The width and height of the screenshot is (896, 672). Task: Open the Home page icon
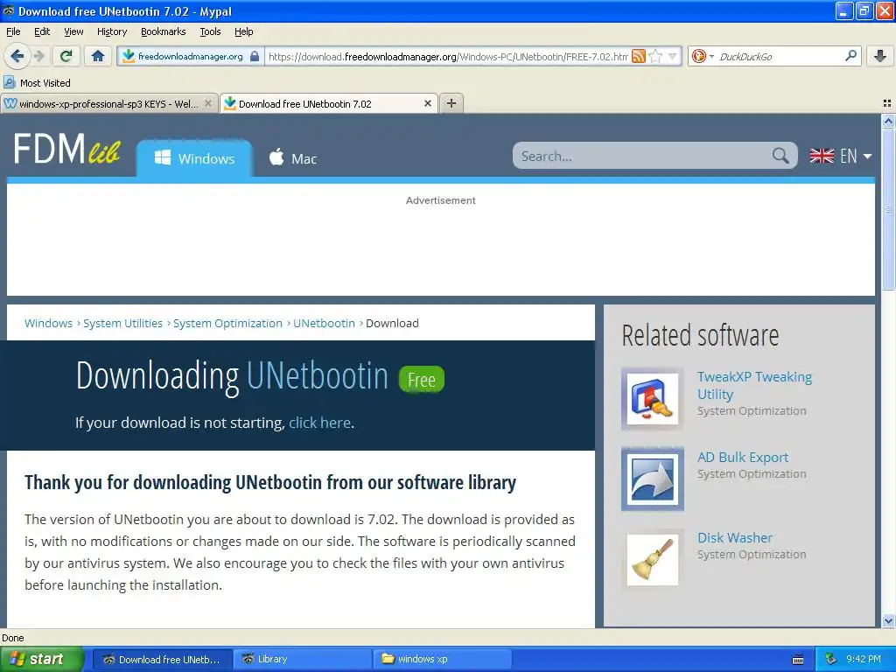point(98,56)
